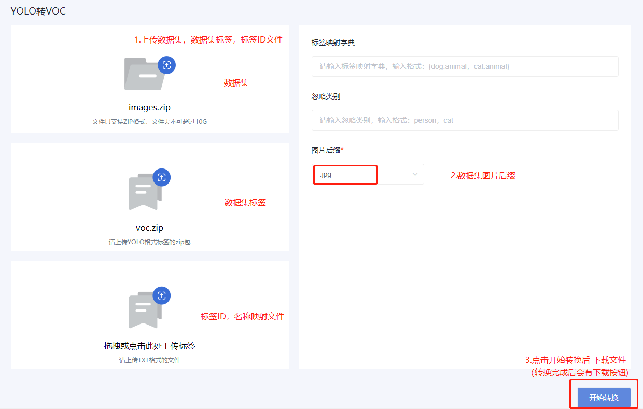Screen dimensions: 643x409
Task: Click the red-highlighted .jpg suffix box
Action: tap(345, 175)
